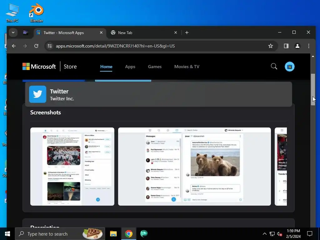
Task: Click the muted volume tray icon
Action: [x=280, y=234]
